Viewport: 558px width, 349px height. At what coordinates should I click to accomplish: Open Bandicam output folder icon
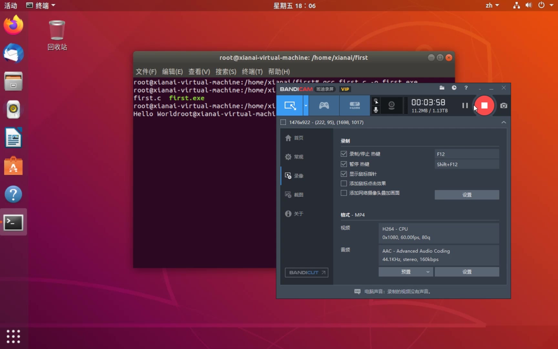(442, 88)
